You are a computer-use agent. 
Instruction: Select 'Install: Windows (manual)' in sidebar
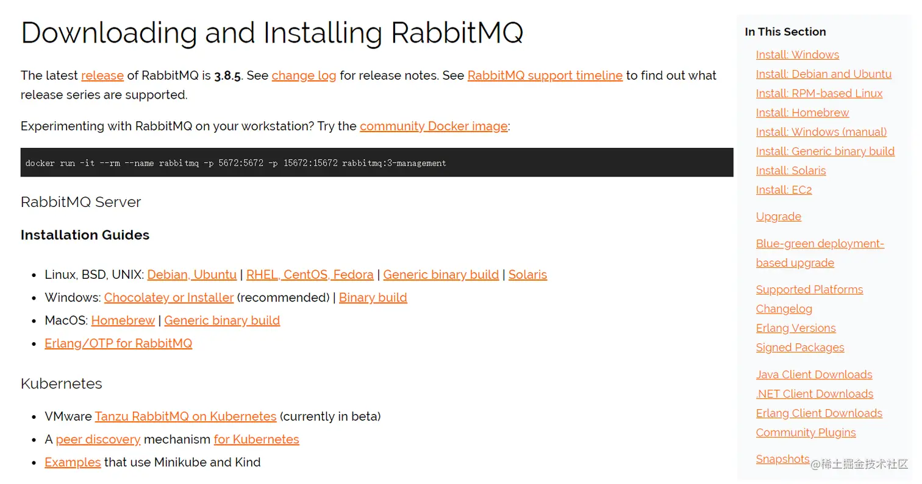821,132
